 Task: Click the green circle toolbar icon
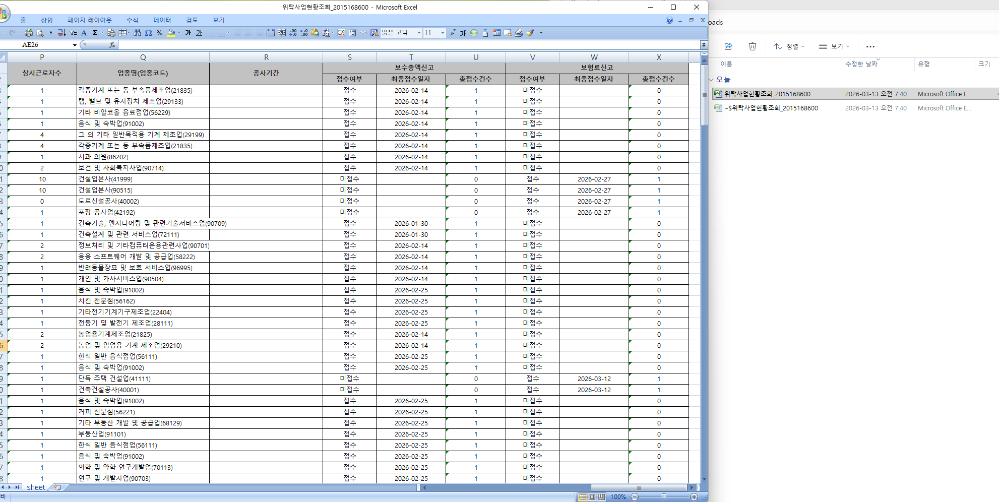[x=474, y=33]
